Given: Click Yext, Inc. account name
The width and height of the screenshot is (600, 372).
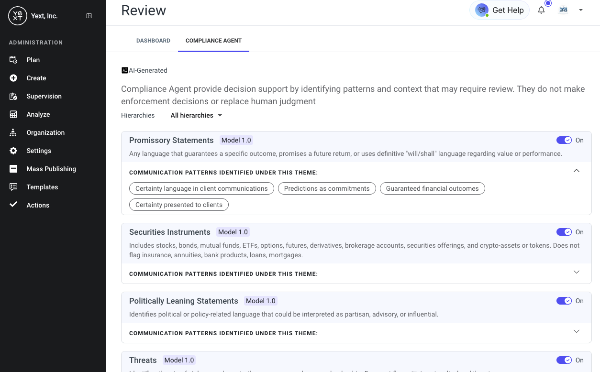Looking at the screenshot, I should click(44, 16).
